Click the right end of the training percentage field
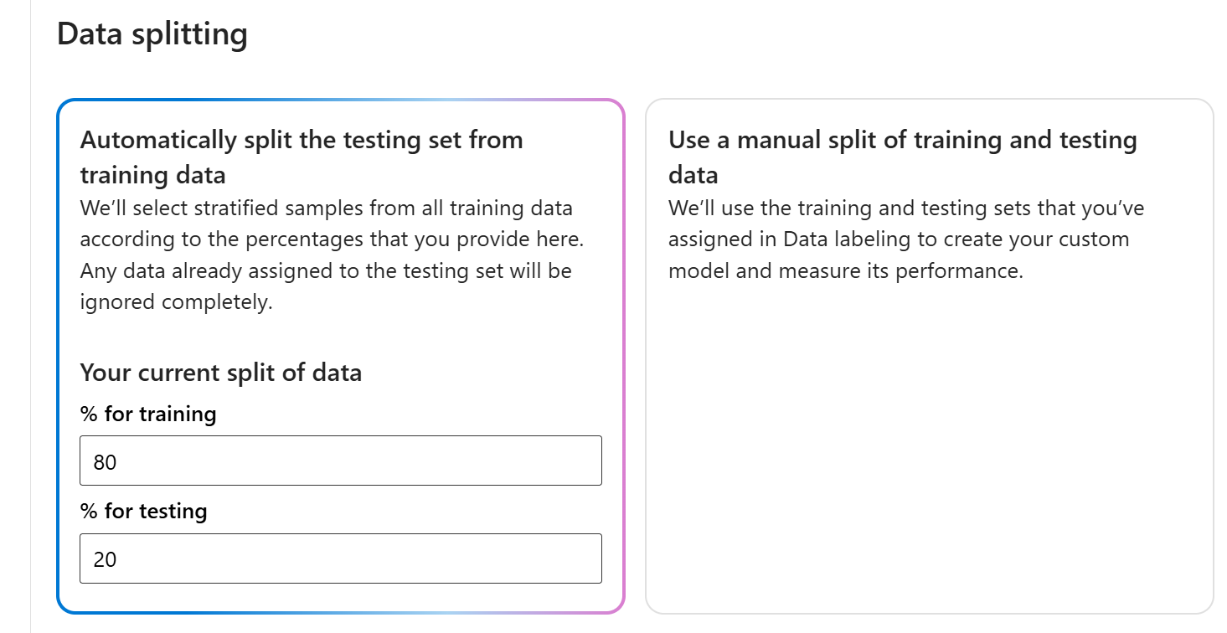Screen dimensions: 1227x633 click(578, 461)
